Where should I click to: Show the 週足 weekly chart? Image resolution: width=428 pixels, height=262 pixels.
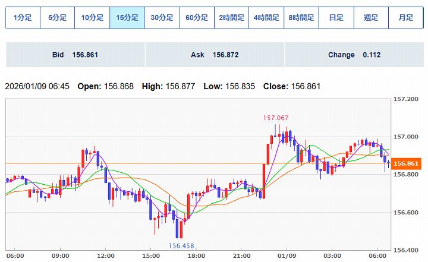tap(370, 18)
